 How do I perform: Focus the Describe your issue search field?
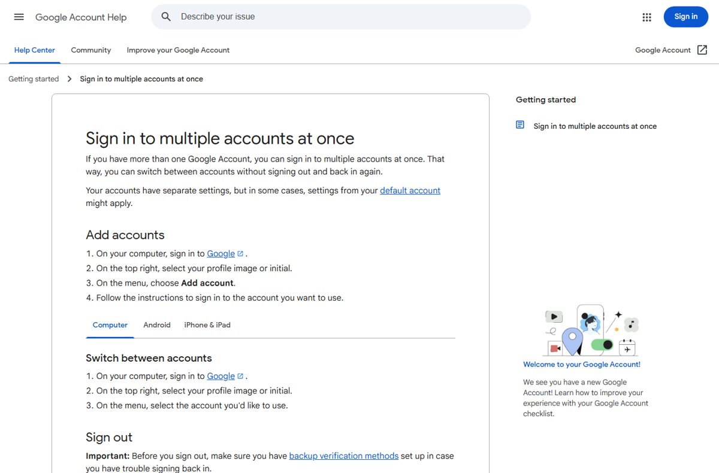pos(341,17)
